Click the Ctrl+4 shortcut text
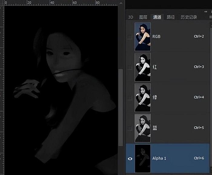The height and width of the screenshot is (175, 212). [199, 97]
